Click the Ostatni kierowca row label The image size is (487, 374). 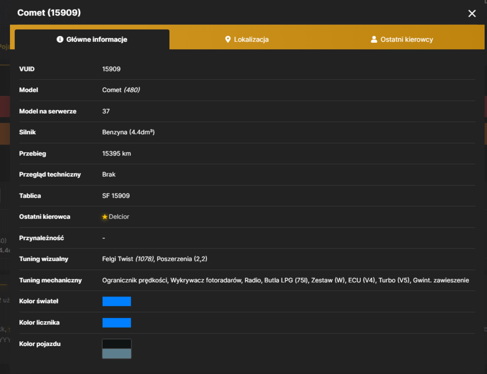[x=45, y=216]
